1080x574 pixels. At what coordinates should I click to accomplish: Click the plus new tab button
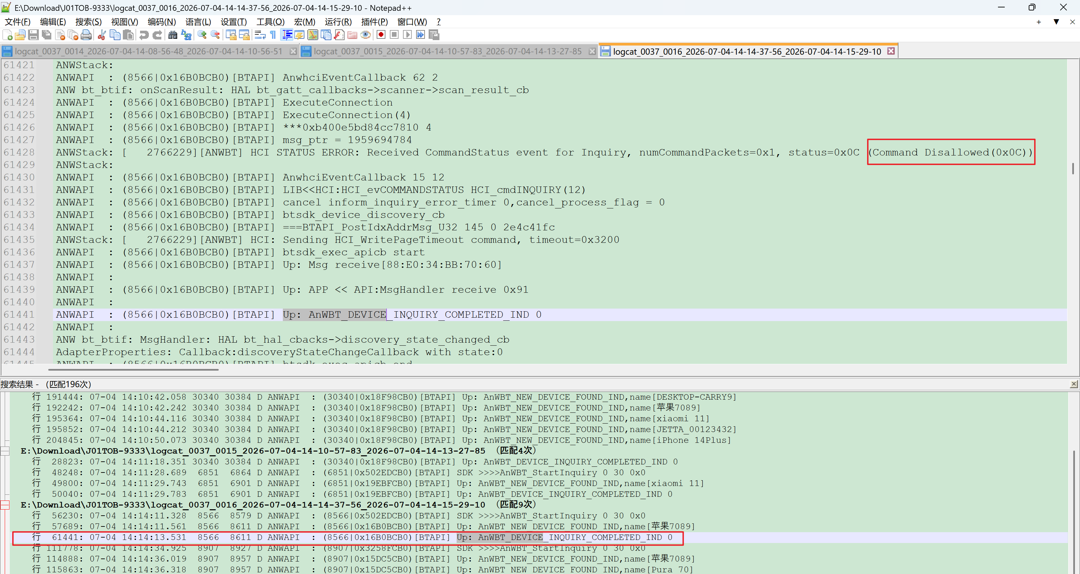[x=1039, y=22]
